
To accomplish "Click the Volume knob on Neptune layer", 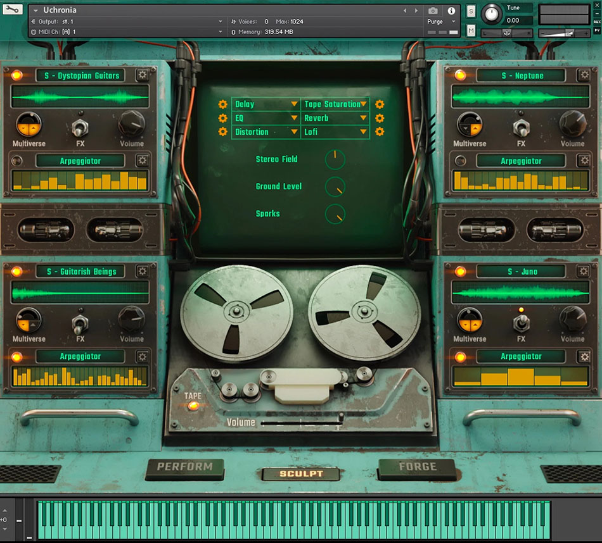I will coord(572,124).
